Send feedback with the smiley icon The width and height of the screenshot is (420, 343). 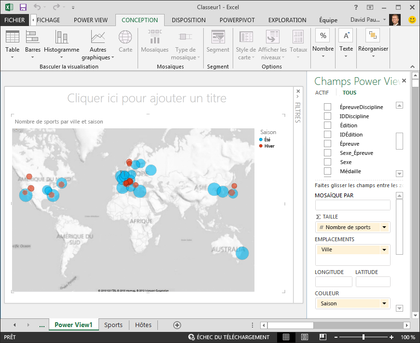(x=412, y=20)
